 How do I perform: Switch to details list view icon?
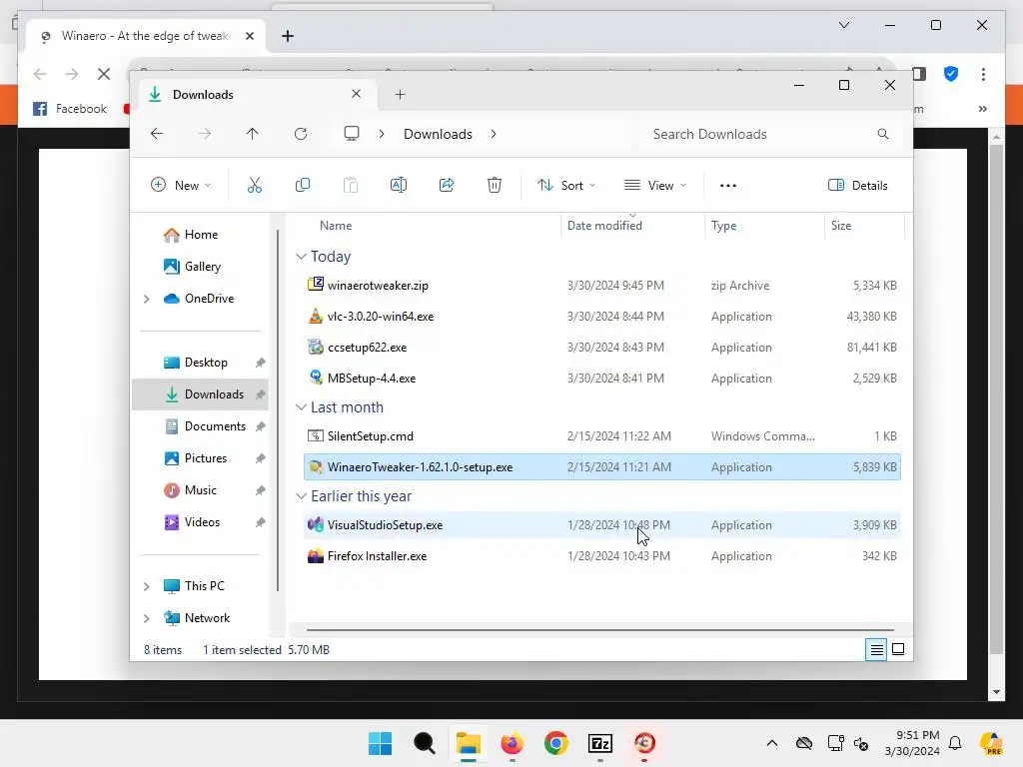coord(876,649)
